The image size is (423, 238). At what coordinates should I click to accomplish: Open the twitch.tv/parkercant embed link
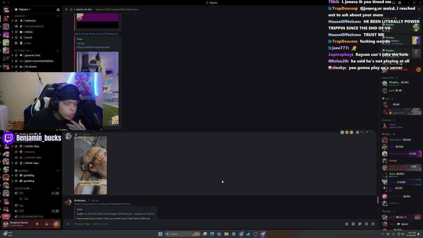[93, 47]
